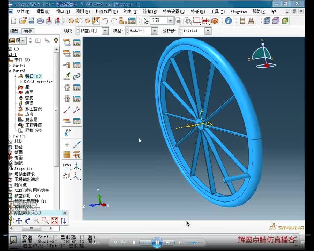Open the 文件(F) menu
Screen dimensions: 314x251
(x=23, y=12)
